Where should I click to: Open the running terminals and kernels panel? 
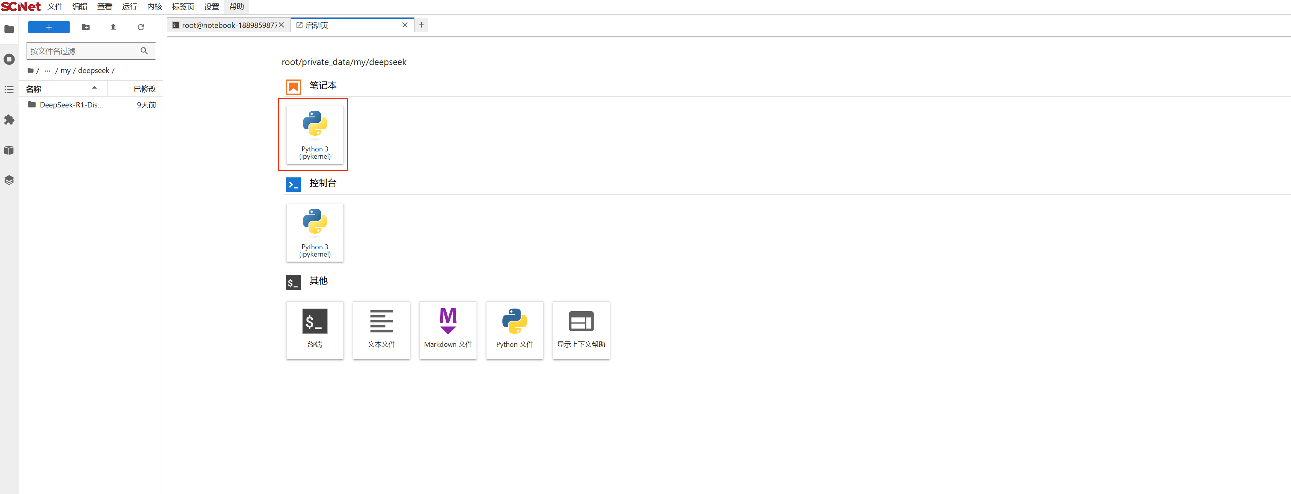point(9,59)
